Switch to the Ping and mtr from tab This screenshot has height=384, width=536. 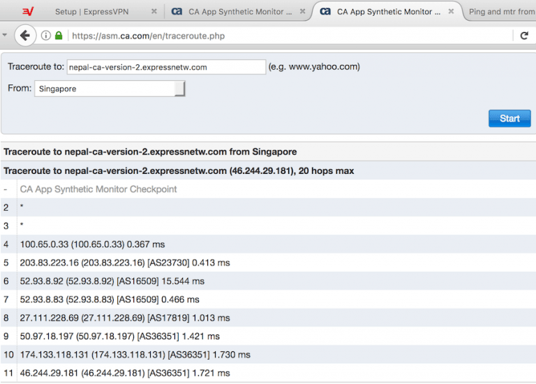tap(502, 12)
